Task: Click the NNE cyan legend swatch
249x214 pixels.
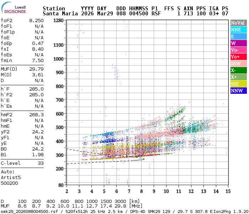Action: pos(238,30)
